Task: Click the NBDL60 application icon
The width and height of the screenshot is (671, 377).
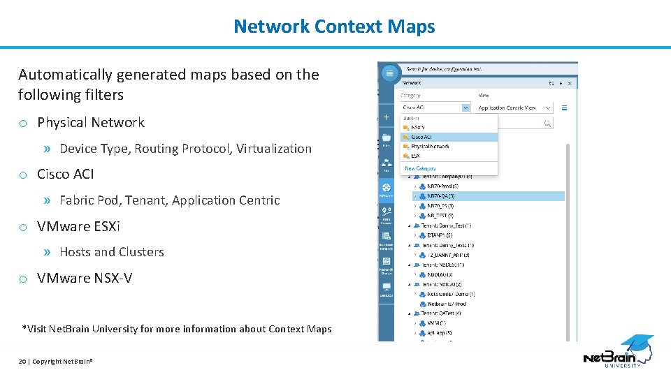Action: tap(422, 275)
